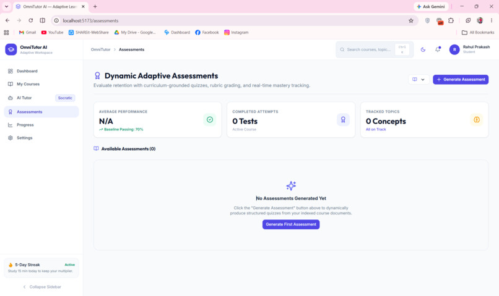This screenshot has height=296, width=499.
Task: Click the sparkle icon in empty state
Action: 291,185
